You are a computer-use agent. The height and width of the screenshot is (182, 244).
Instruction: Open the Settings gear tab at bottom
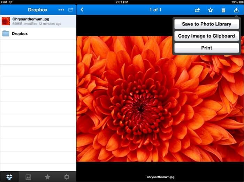coord(67,177)
